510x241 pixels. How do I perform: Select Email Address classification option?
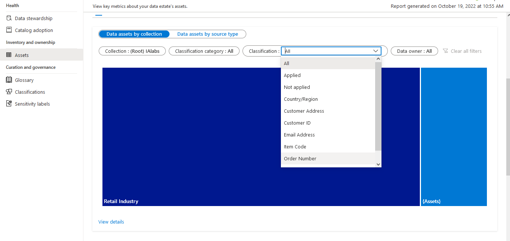coord(328,135)
